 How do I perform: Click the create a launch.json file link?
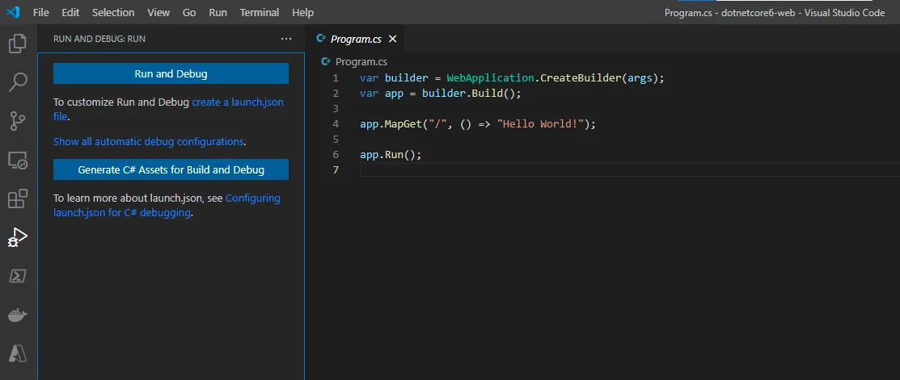coord(237,102)
